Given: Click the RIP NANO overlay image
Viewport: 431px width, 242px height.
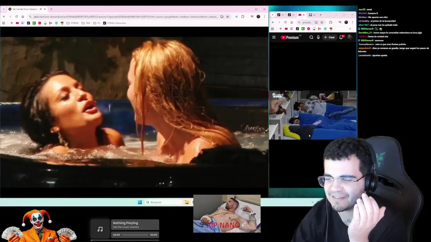Looking at the screenshot, I should click(227, 214).
